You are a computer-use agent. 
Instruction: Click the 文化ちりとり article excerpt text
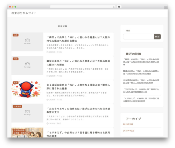click(x=78, y=118)
